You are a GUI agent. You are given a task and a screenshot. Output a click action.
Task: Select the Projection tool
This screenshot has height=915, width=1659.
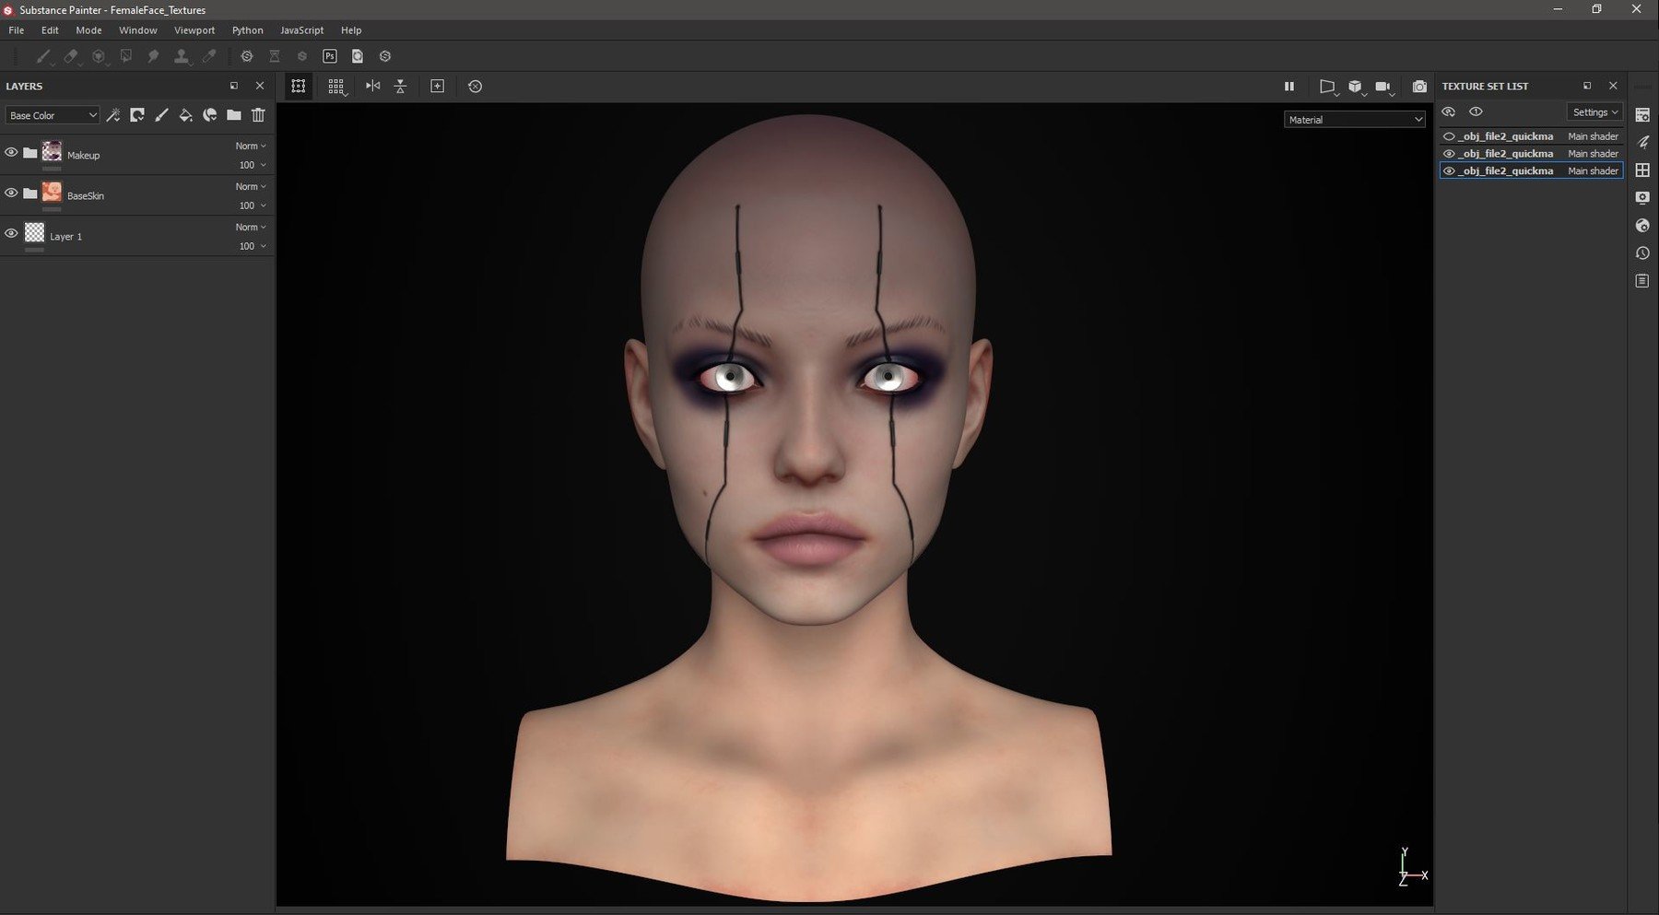click(x=98, y=56)
